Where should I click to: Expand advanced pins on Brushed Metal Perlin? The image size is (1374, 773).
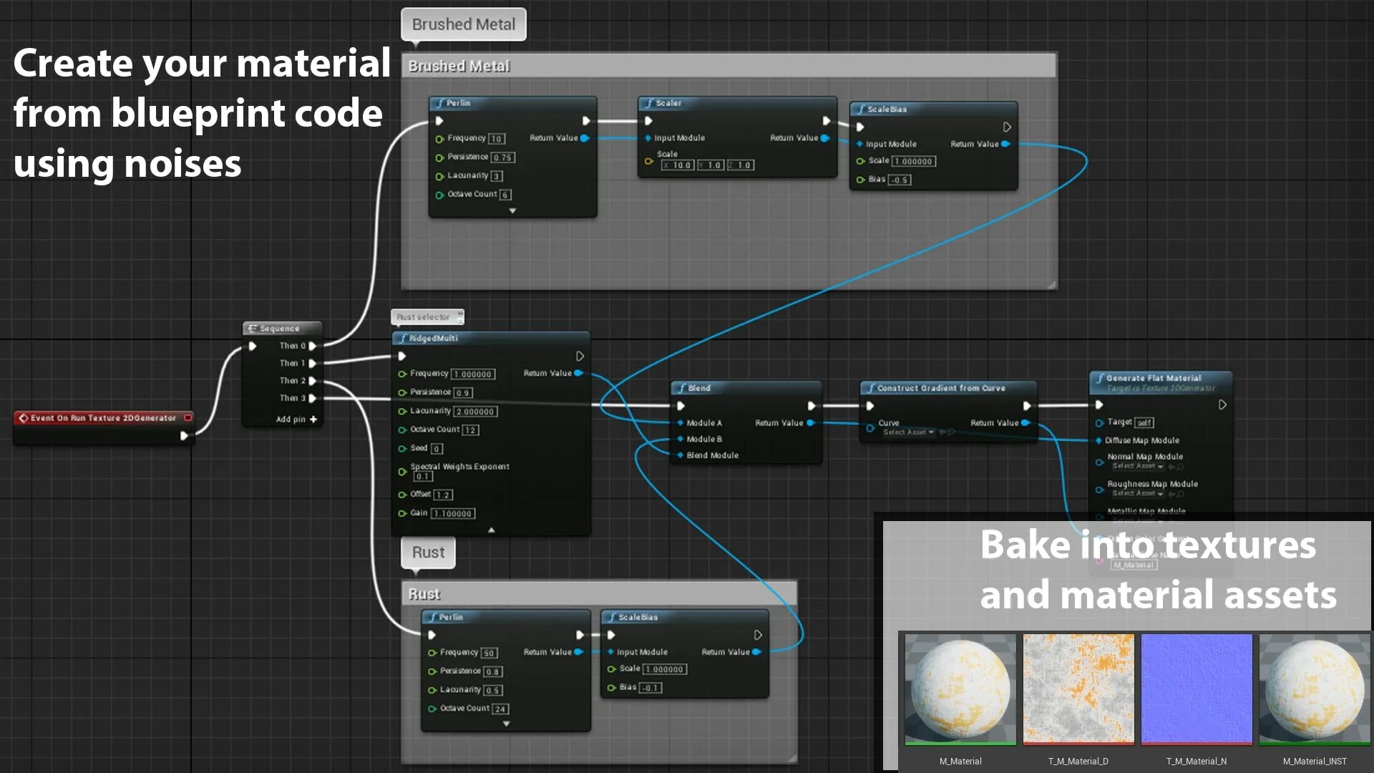click(512, 211)
